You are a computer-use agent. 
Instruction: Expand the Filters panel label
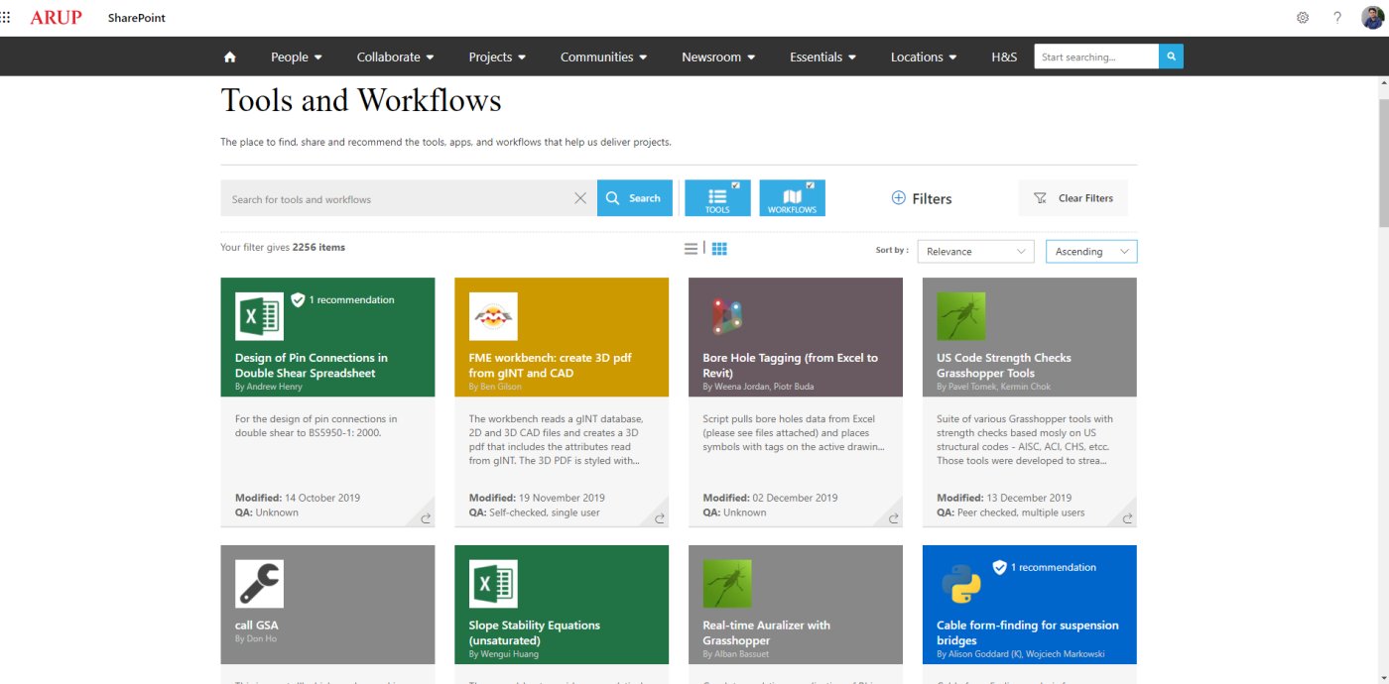coord(932,198)
